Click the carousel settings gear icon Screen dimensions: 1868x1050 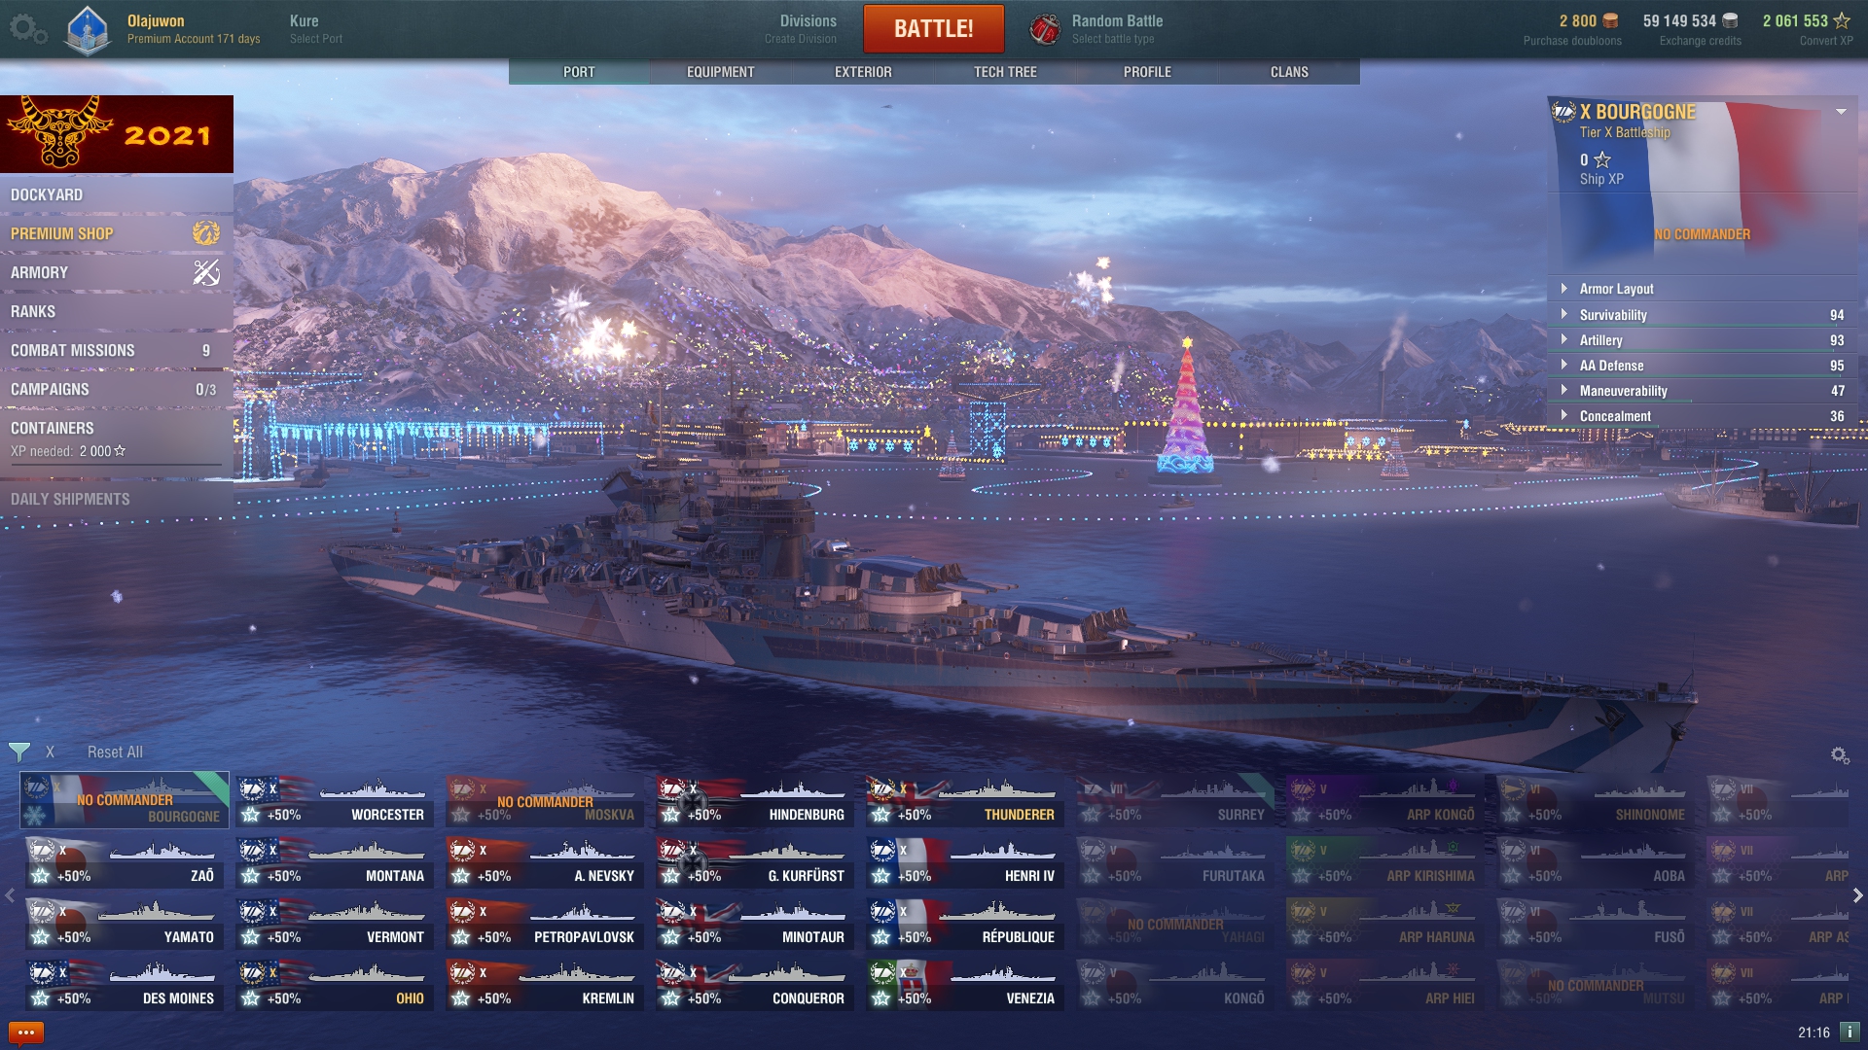[x=1839, y=754]
